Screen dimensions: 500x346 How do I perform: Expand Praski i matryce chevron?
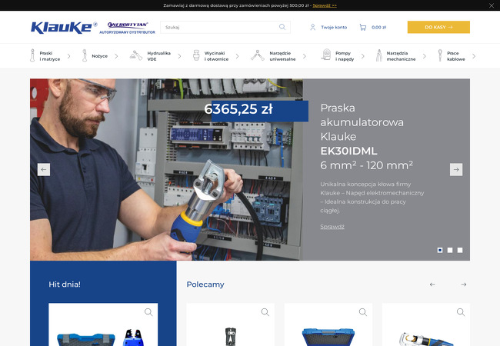point(69,56)
